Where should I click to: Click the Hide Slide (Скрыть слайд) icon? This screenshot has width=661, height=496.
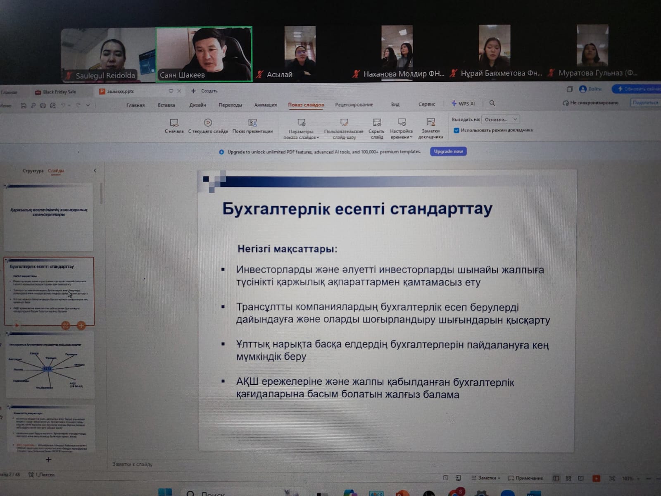[x=376, y=126]
